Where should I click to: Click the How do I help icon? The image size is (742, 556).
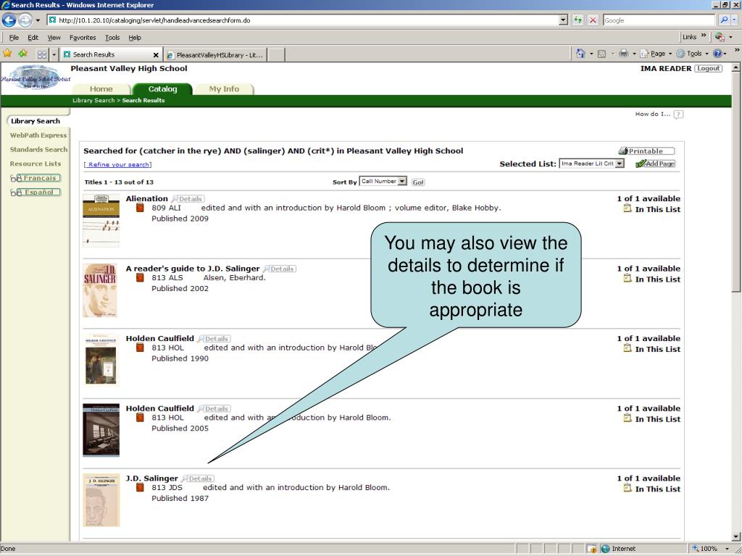tap(678, 114)
